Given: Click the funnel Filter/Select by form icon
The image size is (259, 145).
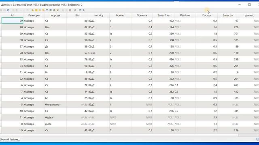Looking at the screenshot, I should click(x=47, y=10).
